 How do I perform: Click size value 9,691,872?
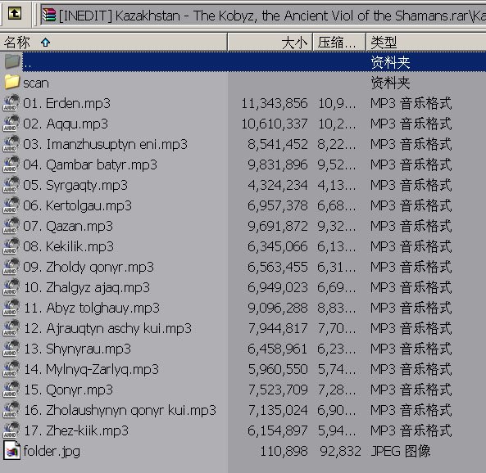[277, 226]
